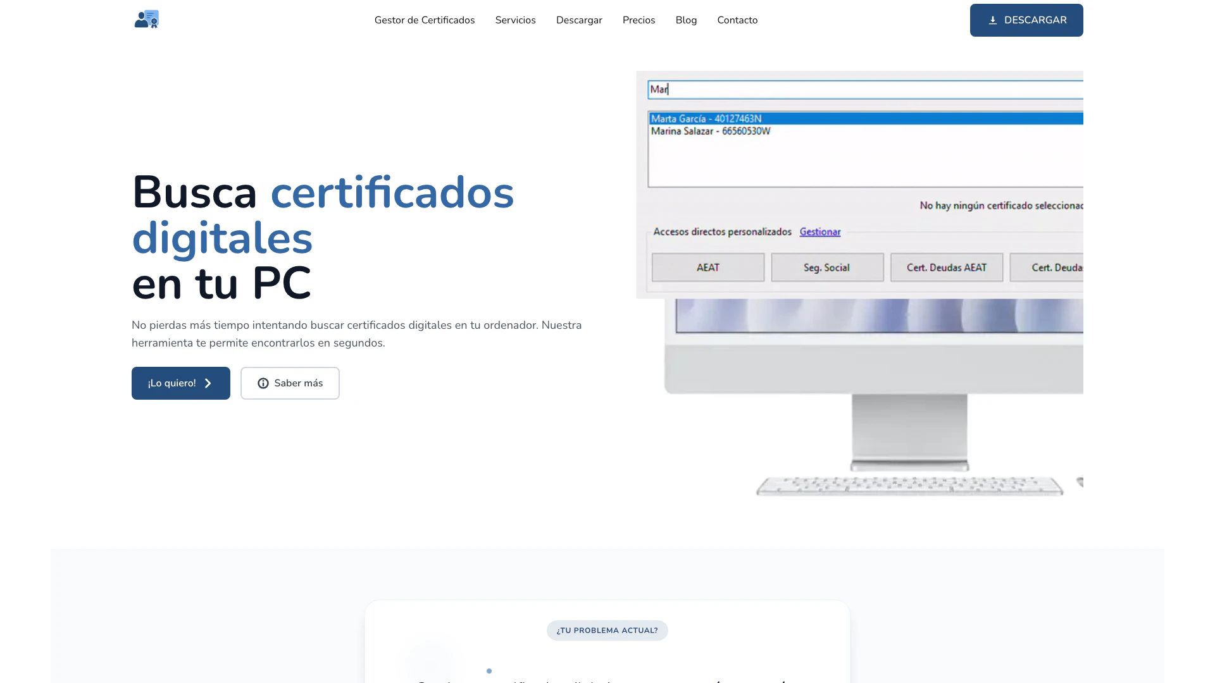
Task: Click the download arrow icon in DESCARGAR
Action: (993, 20)
